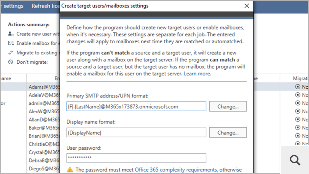309x174 pixels.
Task: Select the AdeleV@M365 row
Action: pos(44,95)
